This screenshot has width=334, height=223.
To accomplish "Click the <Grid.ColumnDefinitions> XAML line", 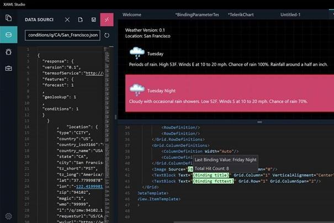I will coord(181,145).
